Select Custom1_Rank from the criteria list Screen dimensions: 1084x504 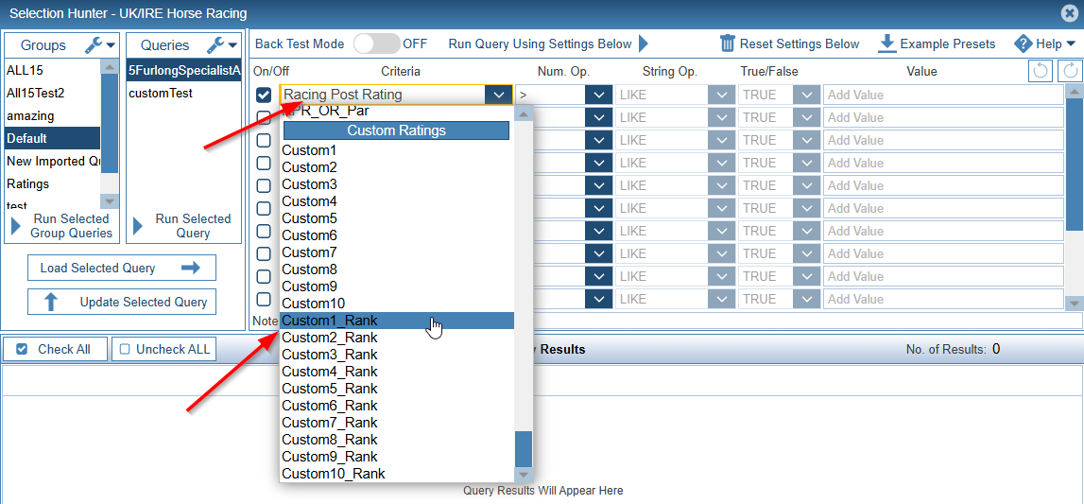point(330,321)
